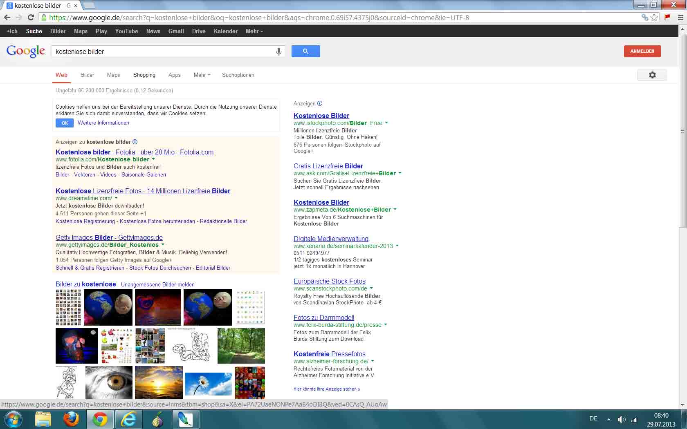Open the brown eye close-up thumbnail
Image resolution: width=687 pixels, height=429 pixels.
pyautogui.click(x=109, y=382)
